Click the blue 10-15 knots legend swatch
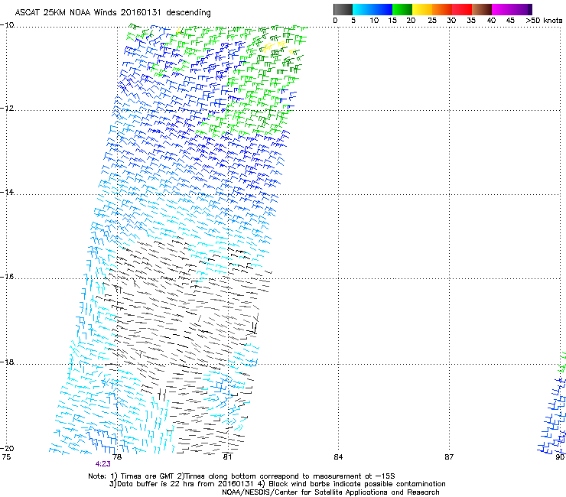The image size is (566, 497). pos(382,9)
